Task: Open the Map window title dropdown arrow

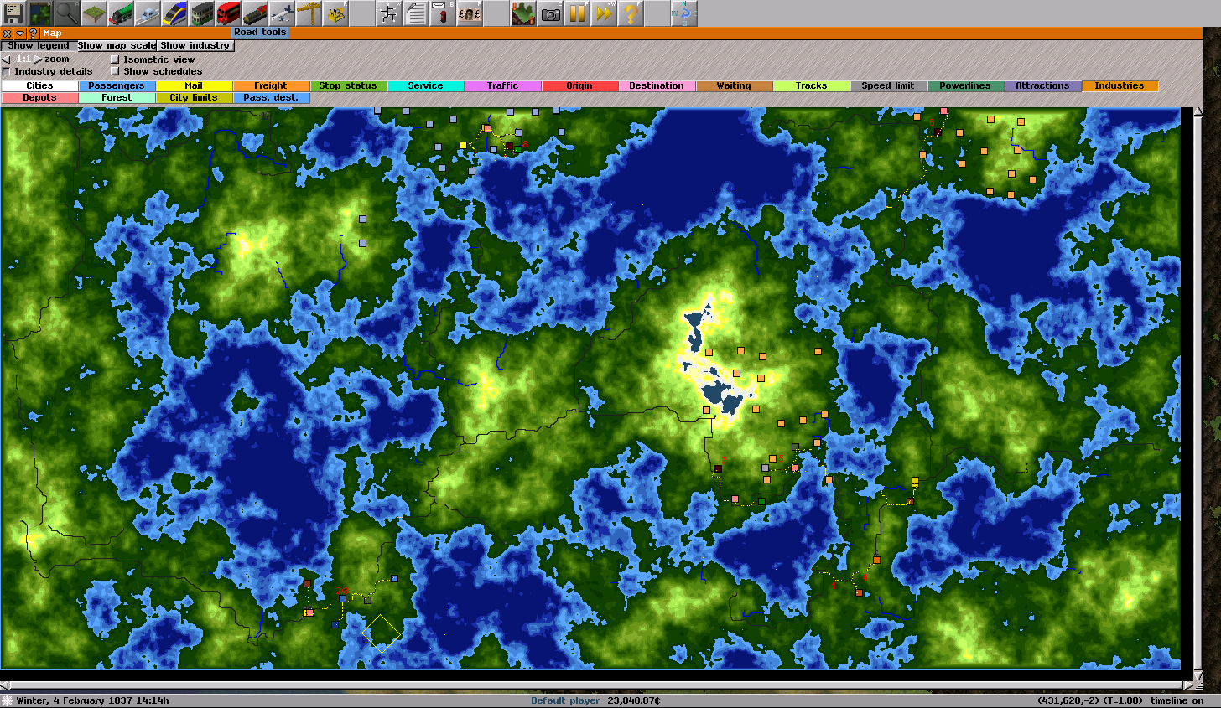Action: [20, 34]
